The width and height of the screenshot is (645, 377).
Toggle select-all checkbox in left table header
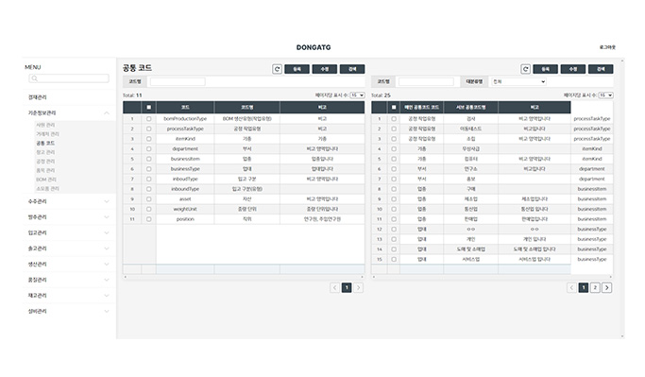click(x=149, y=108)
